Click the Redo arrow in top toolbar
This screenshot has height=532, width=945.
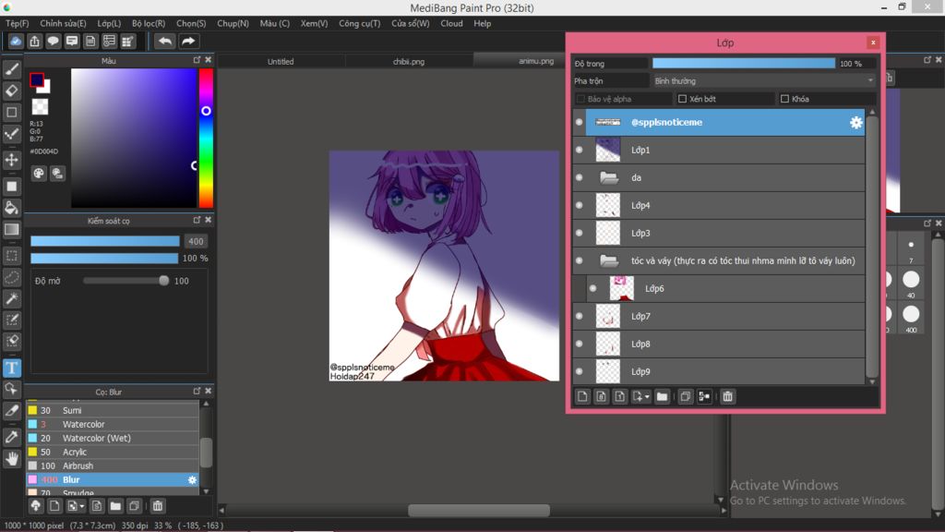(x=188, y=41)
